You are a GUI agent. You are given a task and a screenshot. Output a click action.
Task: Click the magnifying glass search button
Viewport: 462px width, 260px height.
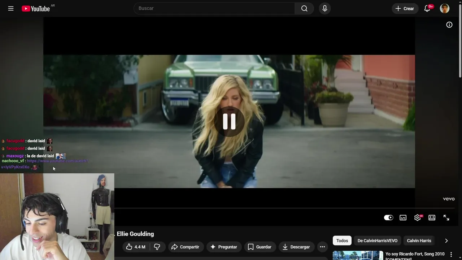(x=304, y=8)
